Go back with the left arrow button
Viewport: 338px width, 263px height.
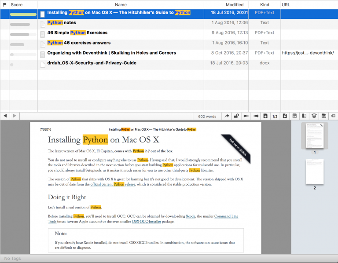(x=5, y=116)
